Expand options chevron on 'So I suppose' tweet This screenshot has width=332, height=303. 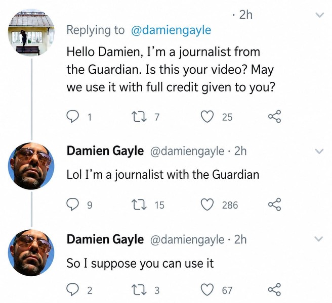[319, 239]
